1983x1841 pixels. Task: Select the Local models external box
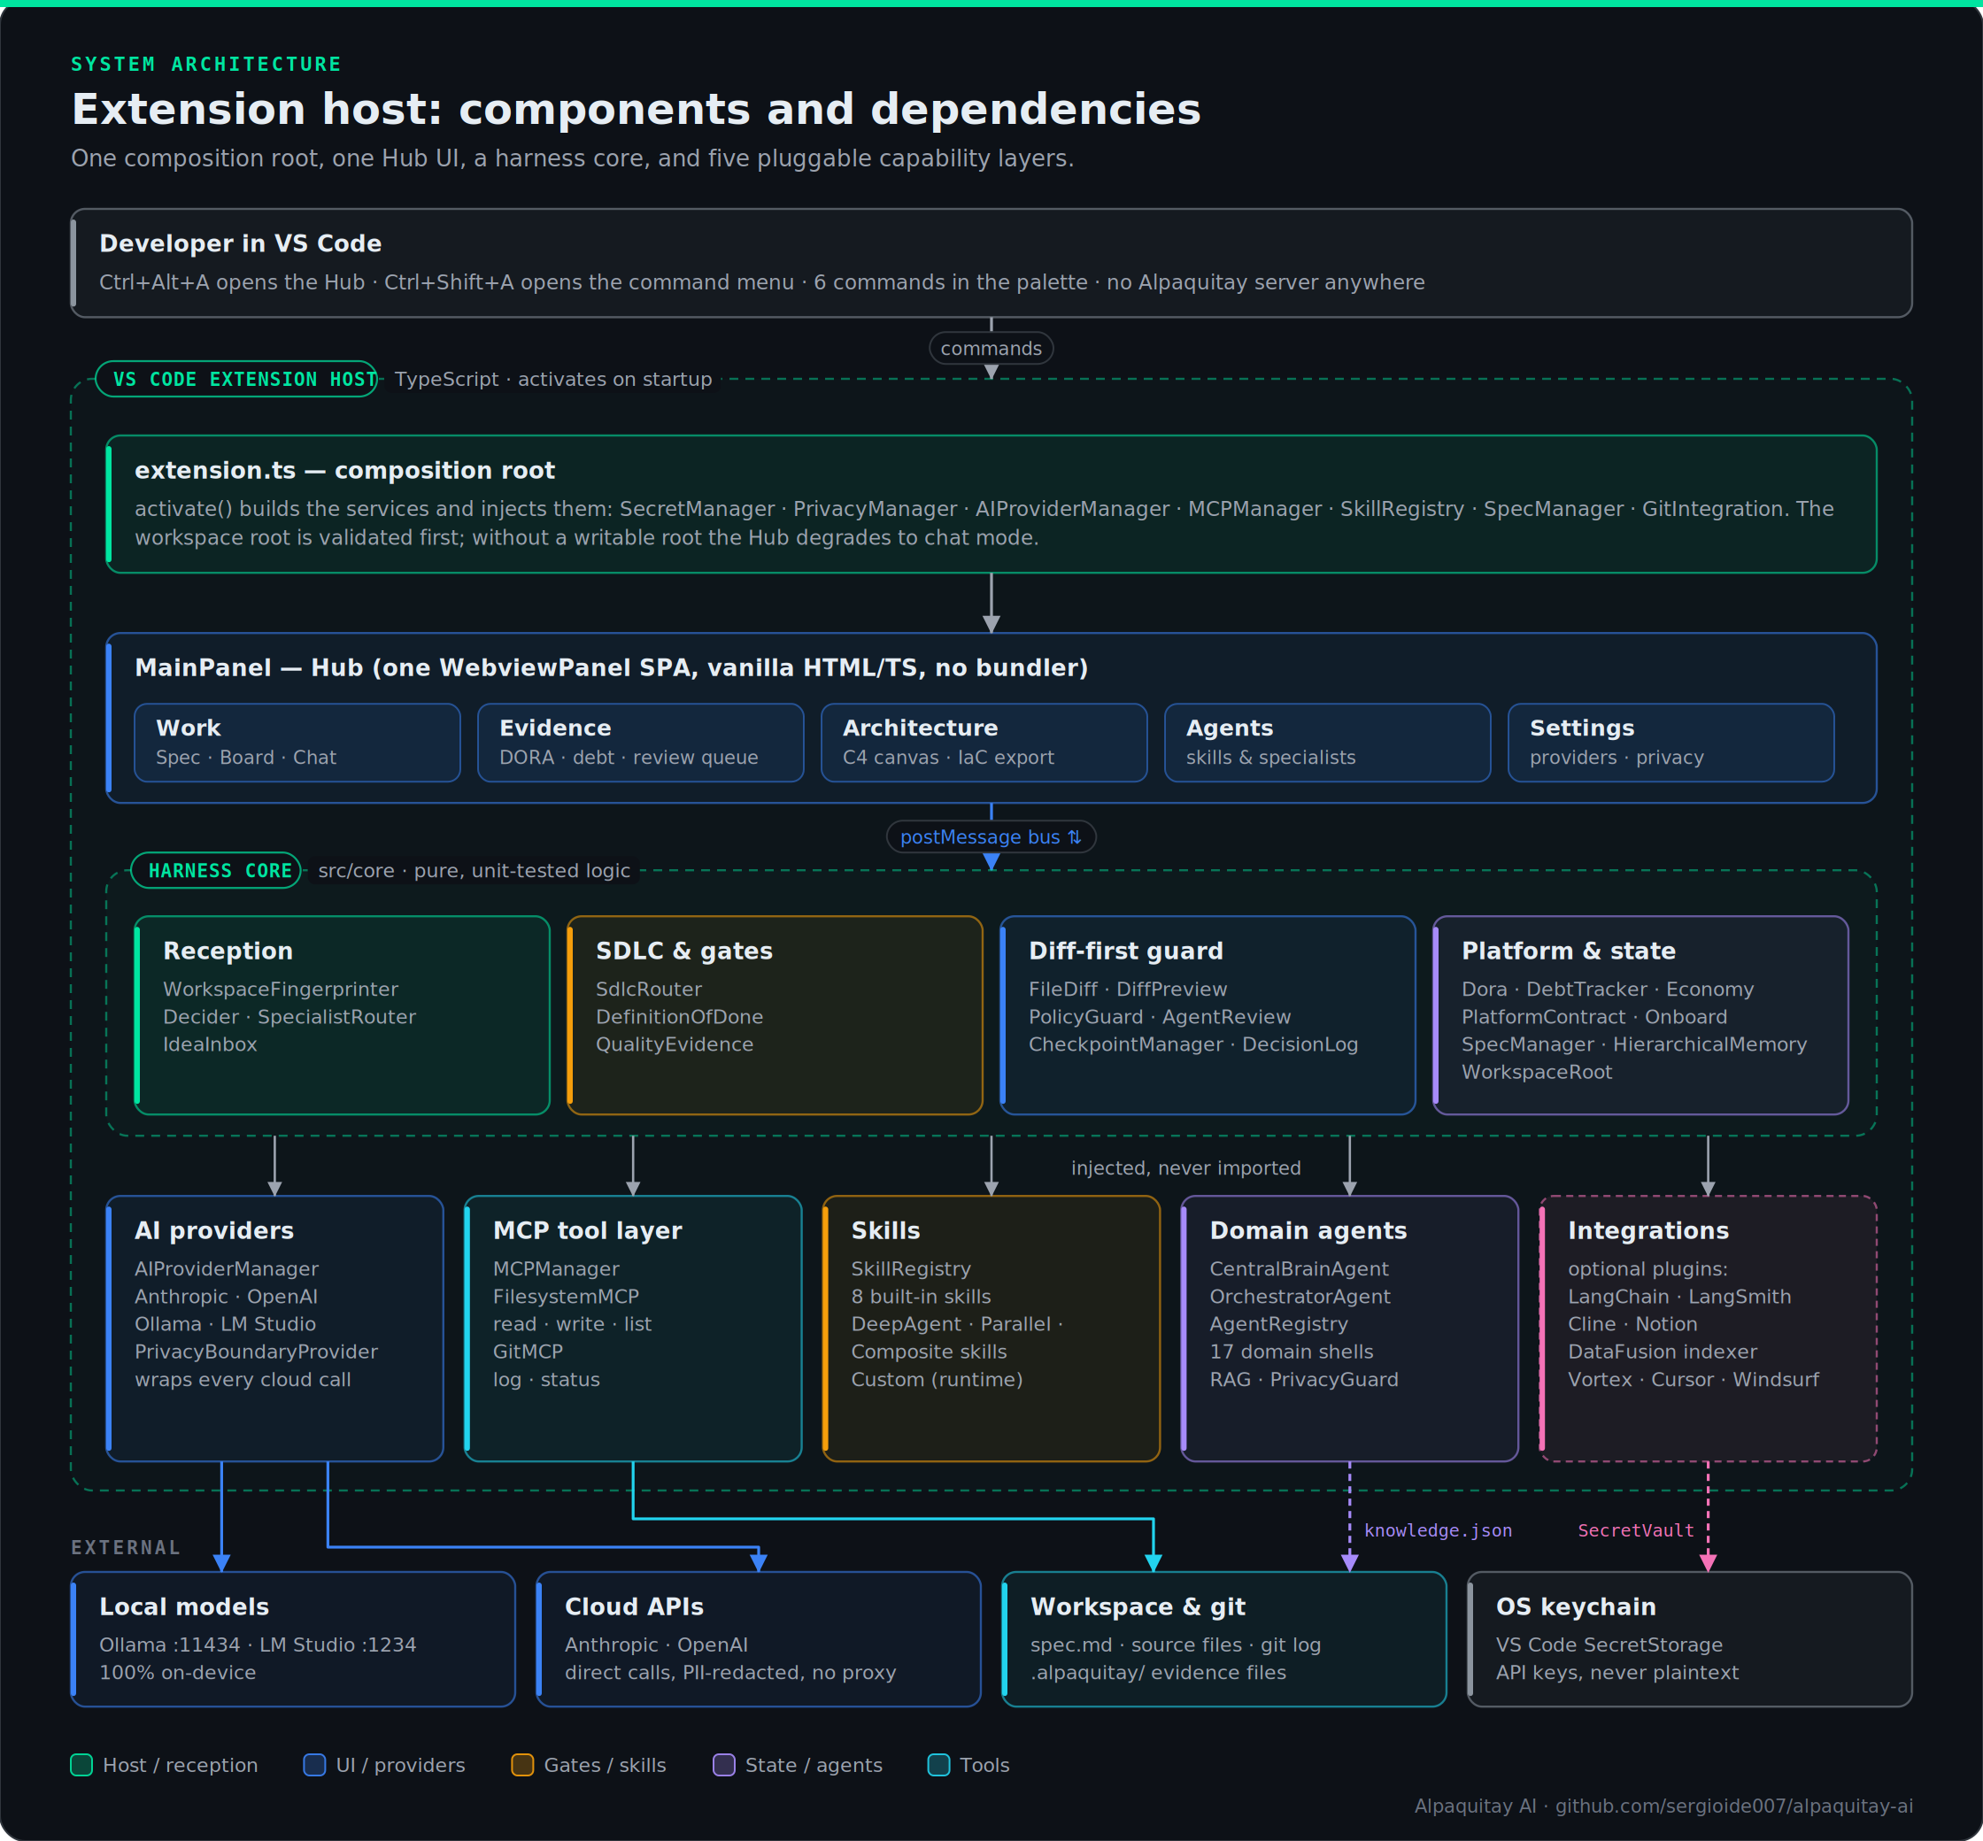(293, 1639)
